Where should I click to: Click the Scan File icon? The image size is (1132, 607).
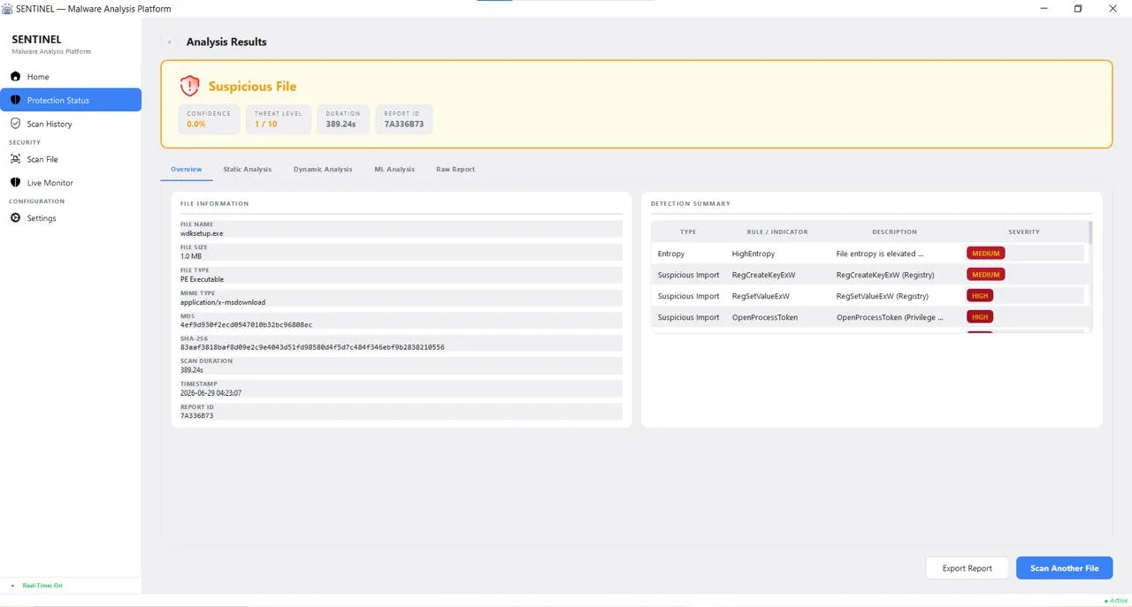click(15, 159)
